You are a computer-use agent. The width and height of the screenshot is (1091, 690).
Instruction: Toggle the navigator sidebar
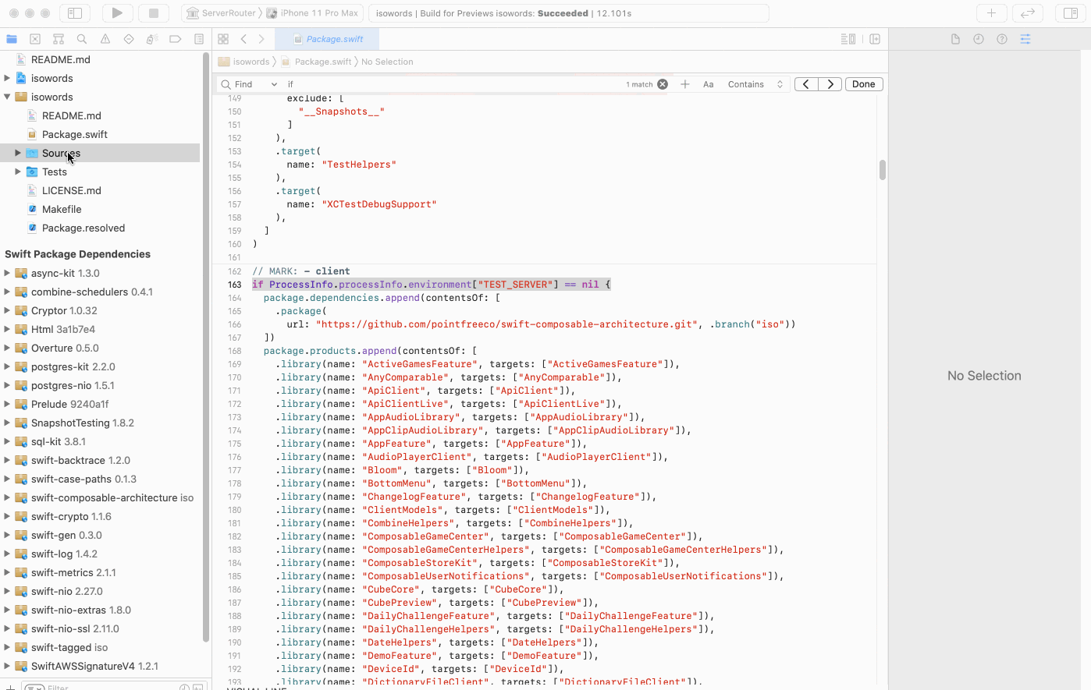click(75, 13)
